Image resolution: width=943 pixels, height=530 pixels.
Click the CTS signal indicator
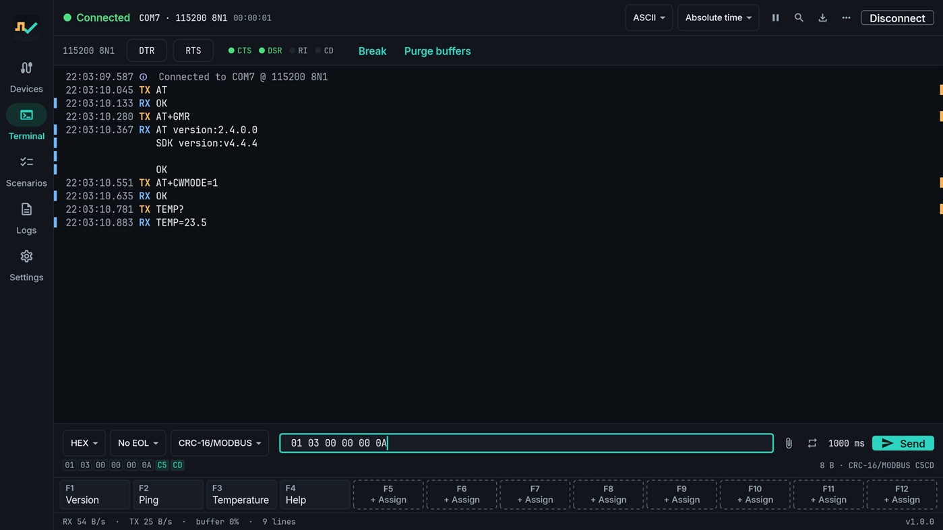(x=240, y=51)
